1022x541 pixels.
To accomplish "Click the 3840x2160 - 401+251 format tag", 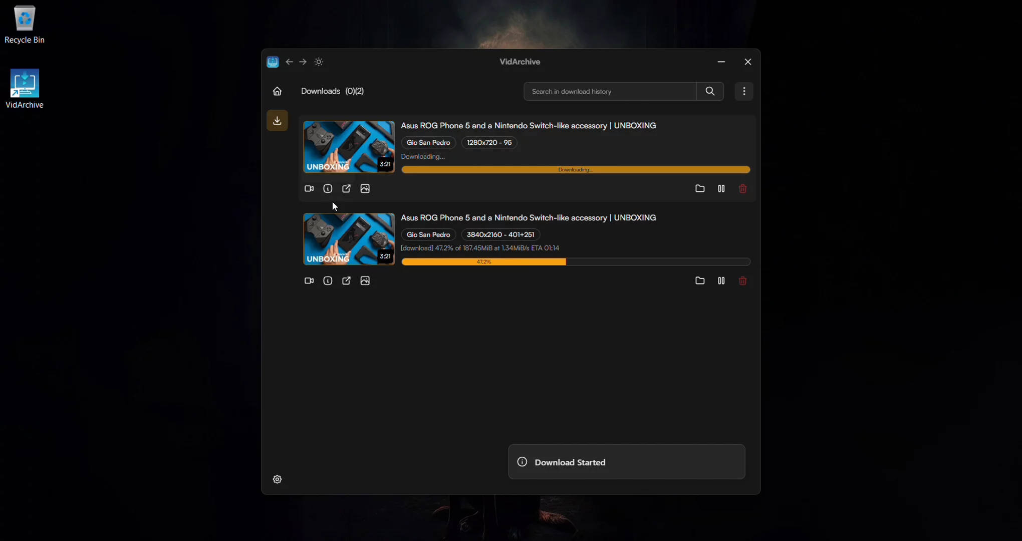I will click(x=500, y=234).
